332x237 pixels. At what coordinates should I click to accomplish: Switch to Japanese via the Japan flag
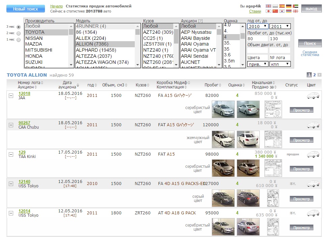(269, 11)
